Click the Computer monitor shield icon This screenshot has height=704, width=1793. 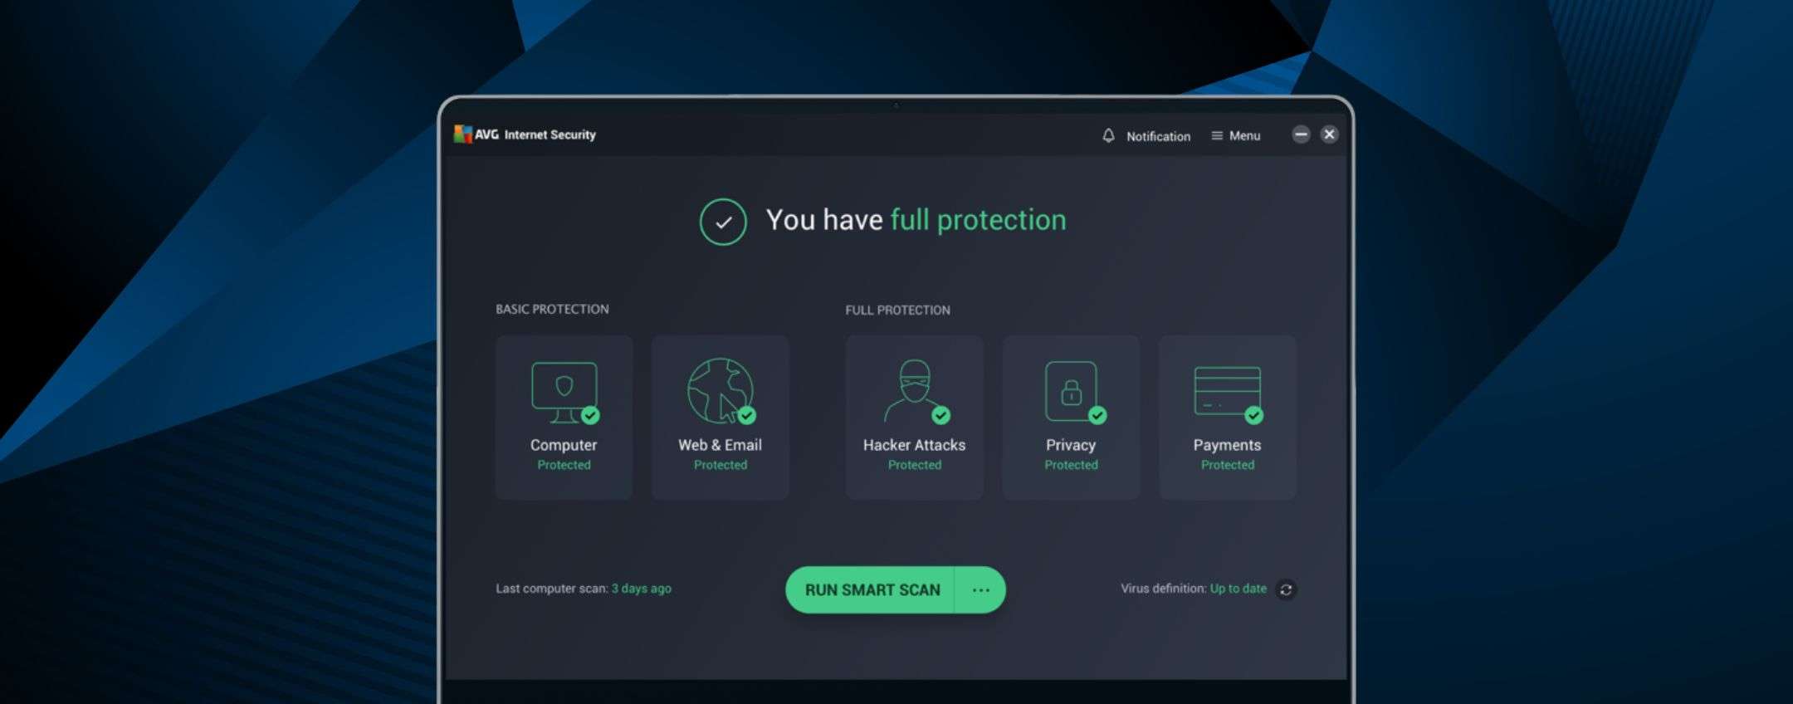(x=564, y=391)
